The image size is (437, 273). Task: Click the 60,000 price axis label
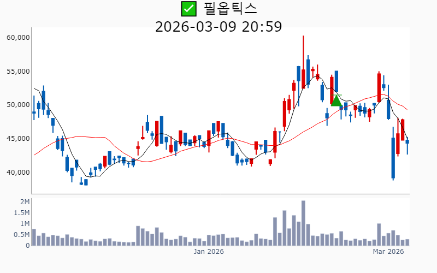pos(17,38)
